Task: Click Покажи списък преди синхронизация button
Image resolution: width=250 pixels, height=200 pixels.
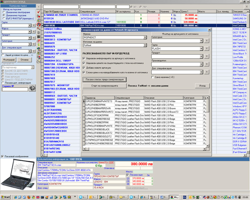Action: 105,79
